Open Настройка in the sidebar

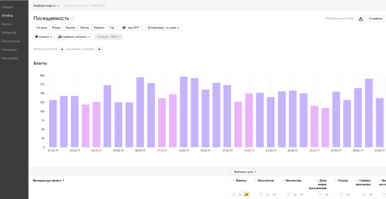tap(10, 58)
